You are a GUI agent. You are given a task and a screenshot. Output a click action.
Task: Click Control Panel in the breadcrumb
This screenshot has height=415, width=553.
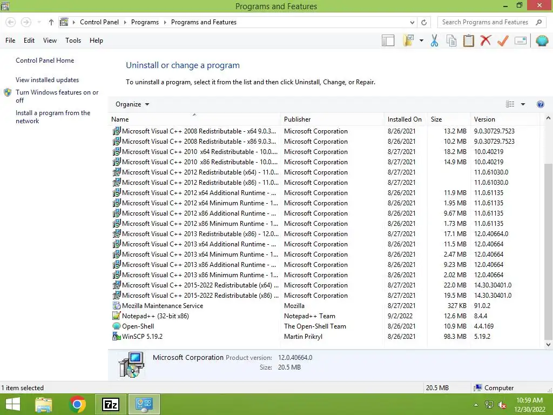point(99,22)
